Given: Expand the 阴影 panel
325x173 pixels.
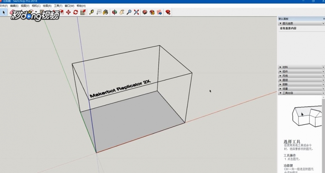Looking at the screenshot, I should [x=280, y=84].
